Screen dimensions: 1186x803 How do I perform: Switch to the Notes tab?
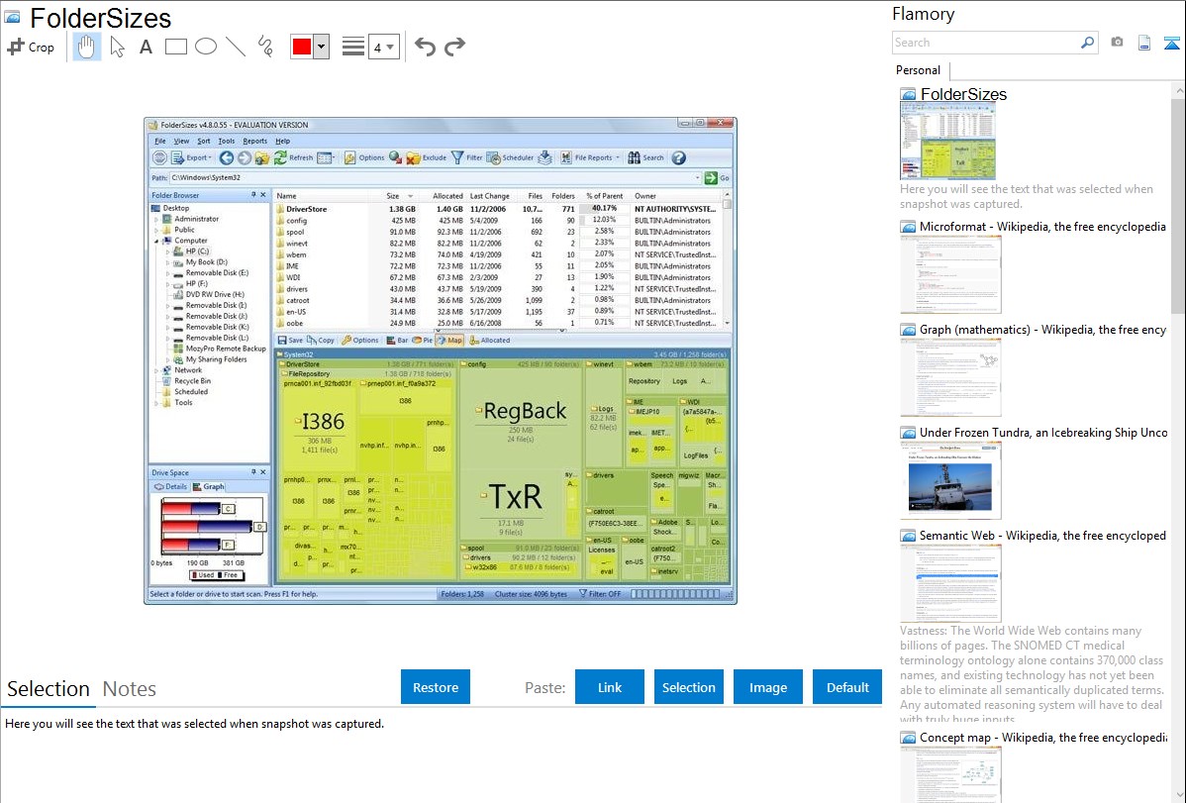[x=130, y=689]
